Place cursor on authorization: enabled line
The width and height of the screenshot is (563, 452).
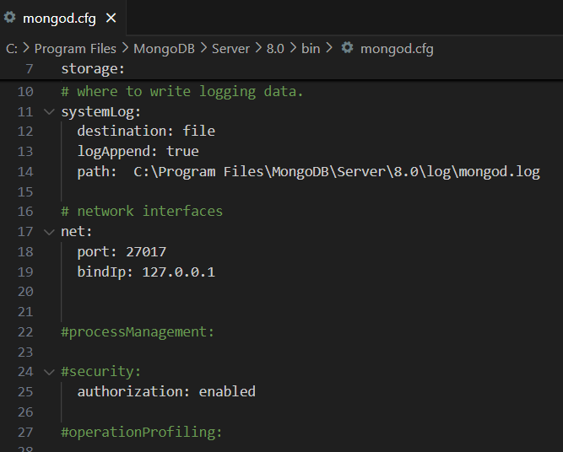166,392
